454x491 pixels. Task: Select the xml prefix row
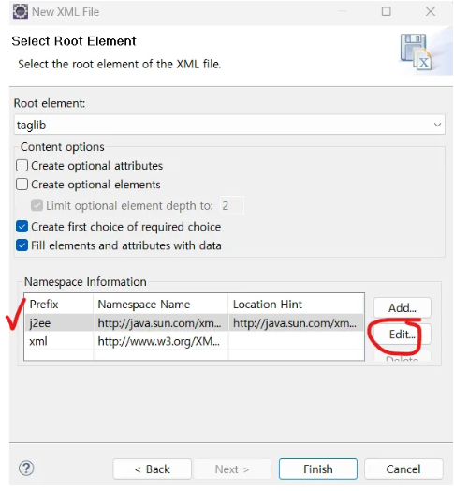pyautogui.click(x=195, y=341)
